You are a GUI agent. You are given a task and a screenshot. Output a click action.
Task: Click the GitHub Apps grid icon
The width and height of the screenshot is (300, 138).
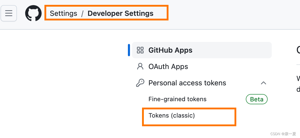pyautogui.click(x=140, y=50)
